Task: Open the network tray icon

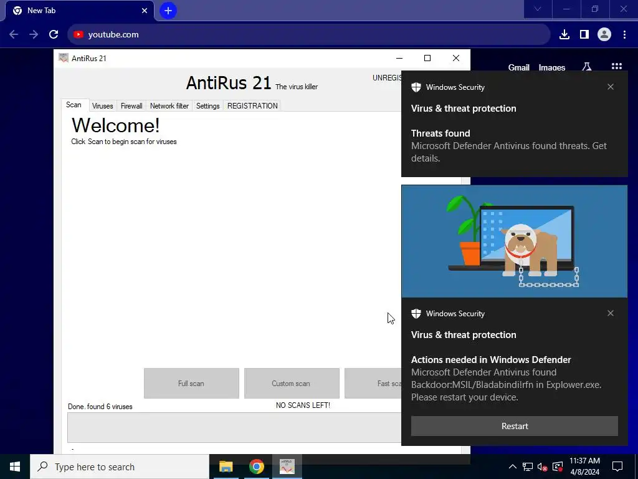Action: [528, 467]
